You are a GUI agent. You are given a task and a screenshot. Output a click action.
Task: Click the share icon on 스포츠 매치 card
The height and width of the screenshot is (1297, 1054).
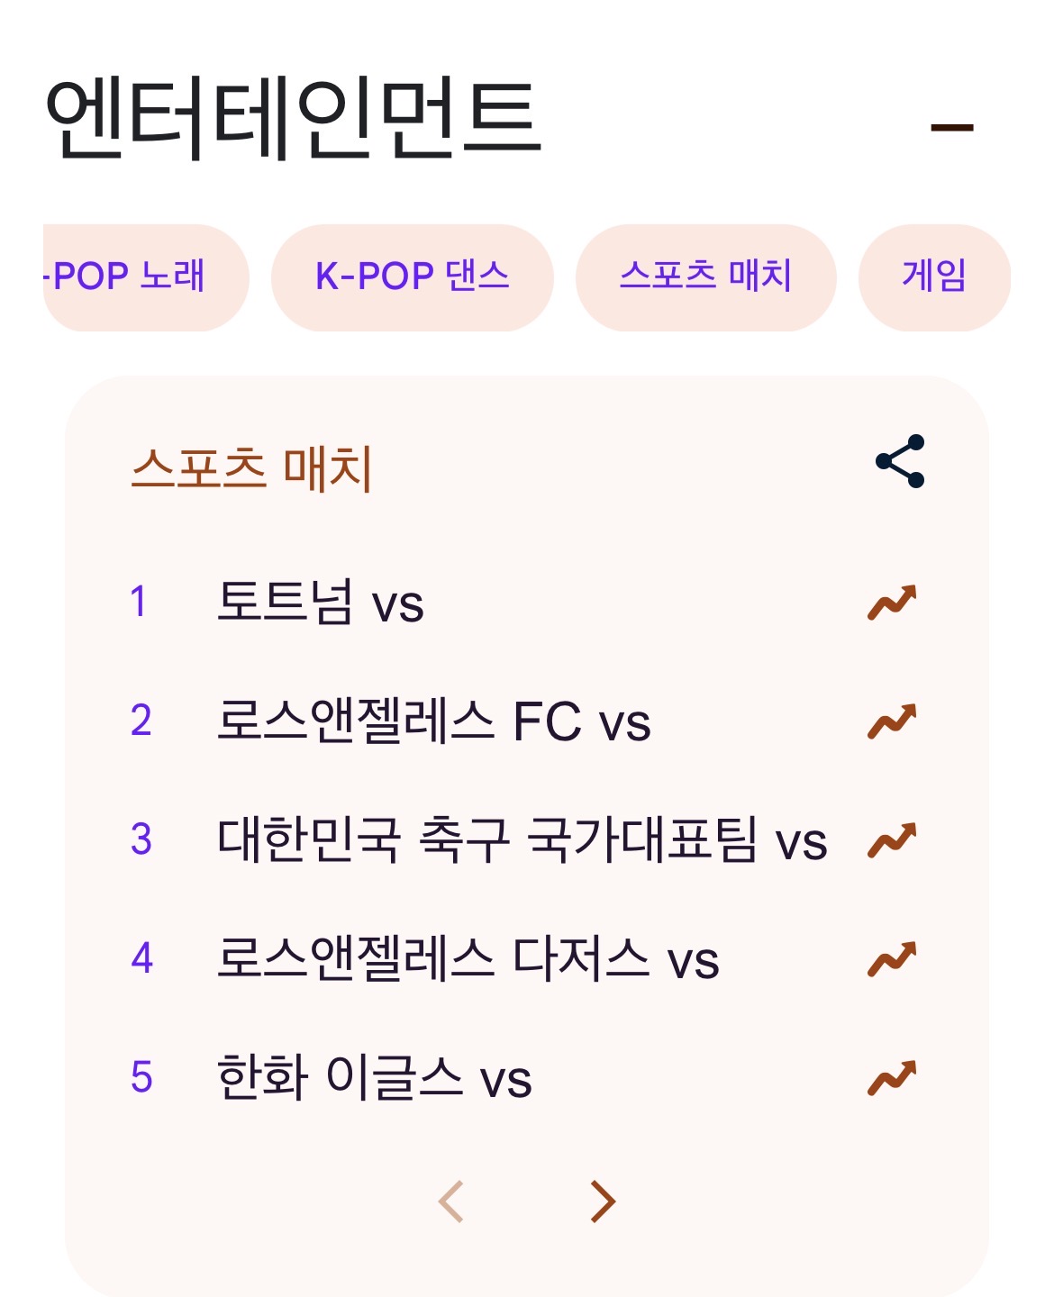(900, 462)
